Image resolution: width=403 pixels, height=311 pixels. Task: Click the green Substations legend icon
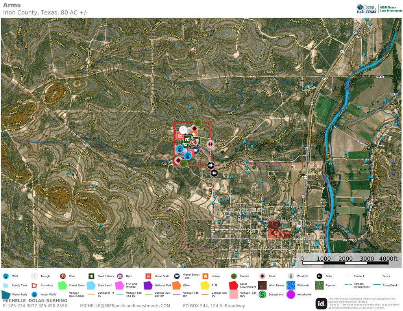pyautogui.click(x=262, y=295)
